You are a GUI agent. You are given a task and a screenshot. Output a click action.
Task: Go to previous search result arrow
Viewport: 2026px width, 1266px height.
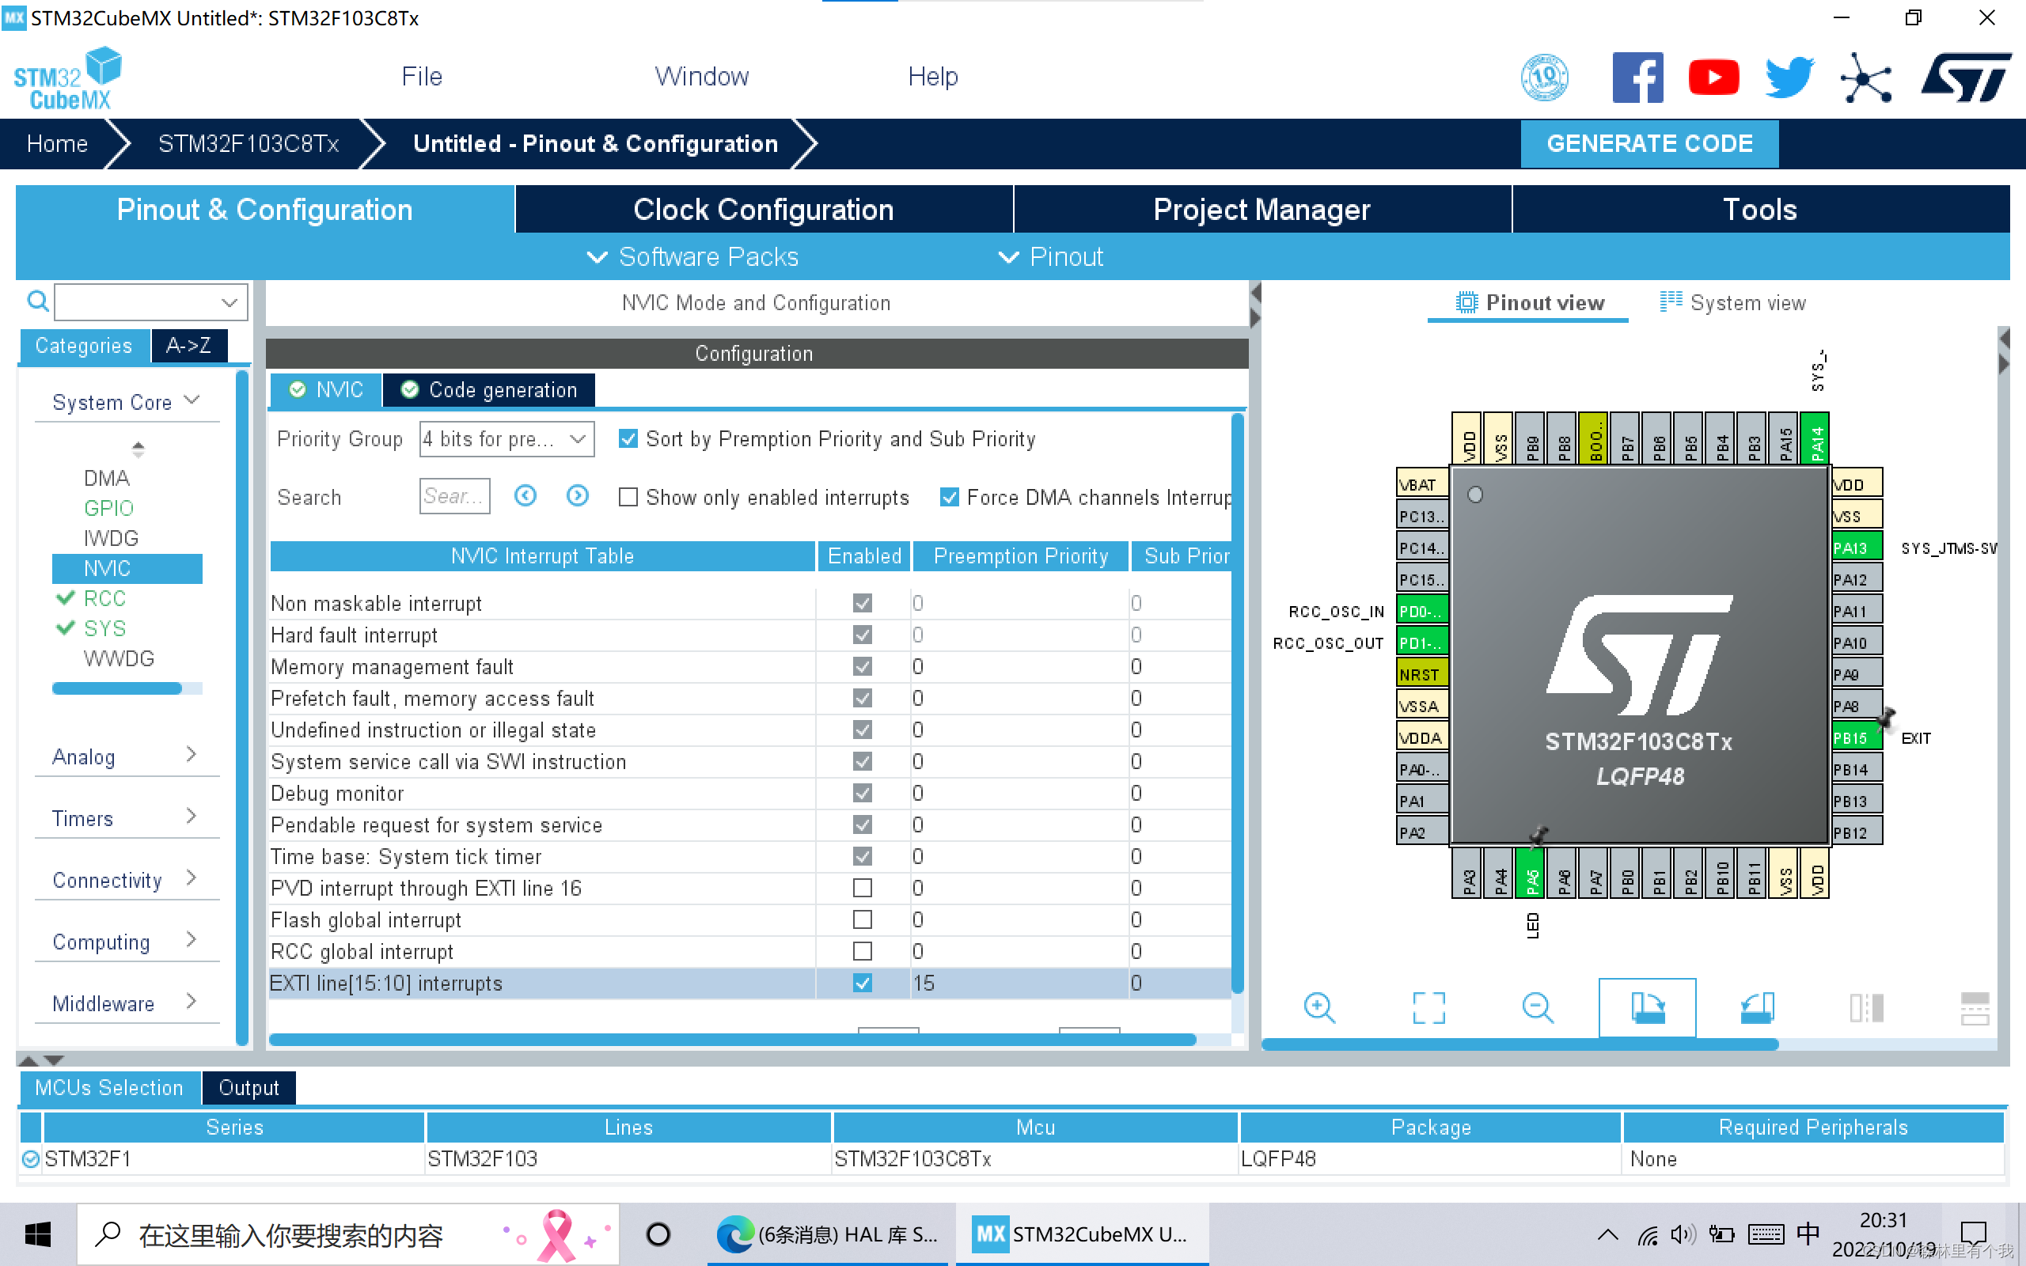click(525, 495)
